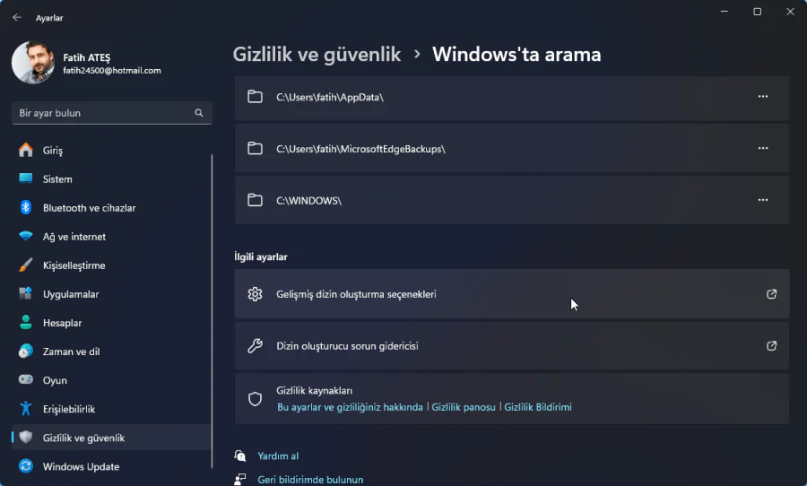Open the Giriş home icon

coord(26,150)
